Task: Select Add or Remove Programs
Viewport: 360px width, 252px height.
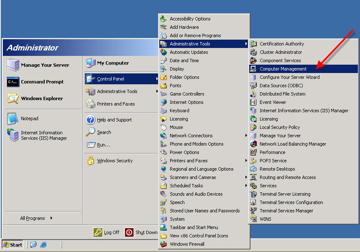Action: click(x=204, y=35)
